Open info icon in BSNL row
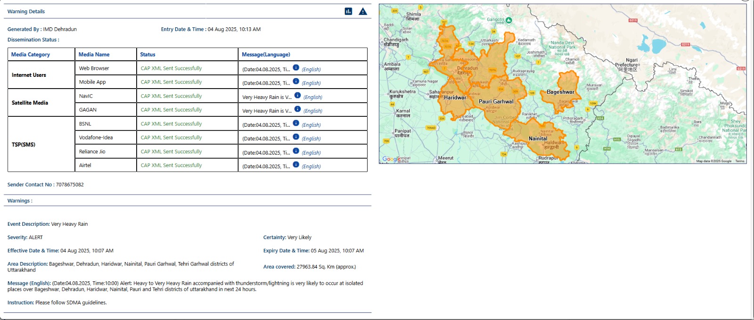The image size is (754, 320). (296, 123)
